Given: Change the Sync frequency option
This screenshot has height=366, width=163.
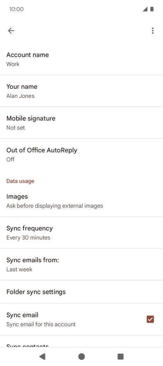Looking at the screenshot, I should coord(81,233).
